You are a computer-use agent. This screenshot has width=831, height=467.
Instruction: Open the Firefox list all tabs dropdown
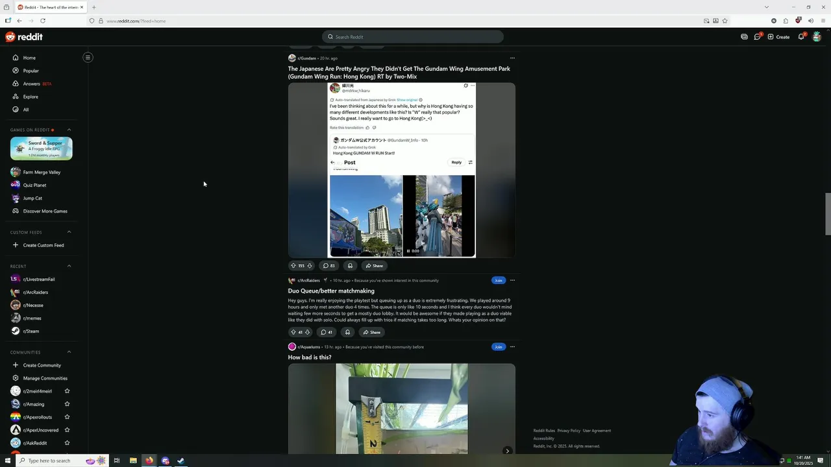[x=766, y=7]
